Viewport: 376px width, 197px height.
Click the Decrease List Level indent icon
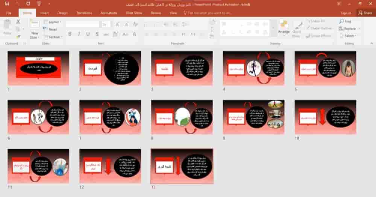click(x=166, y=24)
